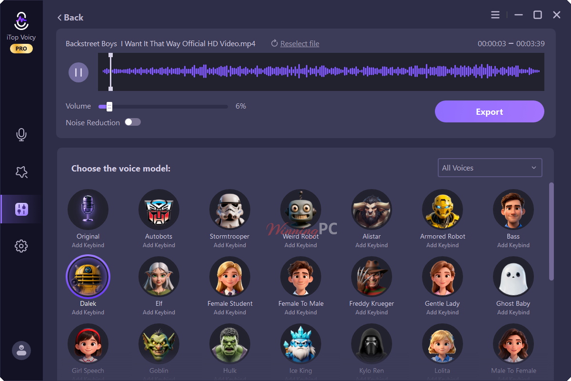This screenshot has width=571, height=381.
Task: Open the user account avatar icon
Action: 21,351
